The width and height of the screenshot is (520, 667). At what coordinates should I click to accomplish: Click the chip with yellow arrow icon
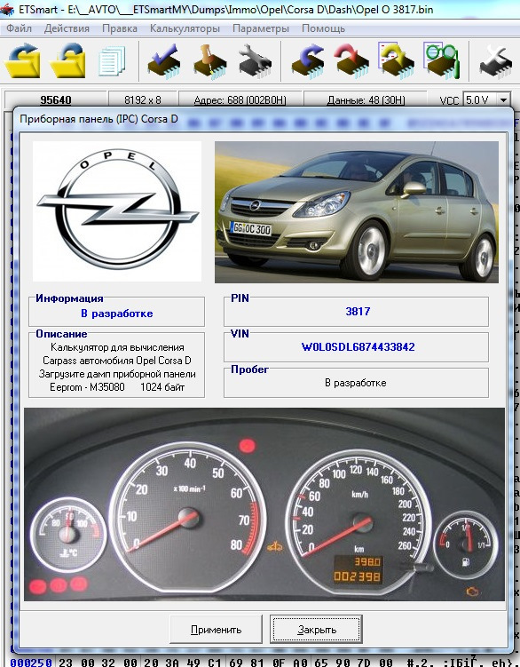[x=397, y=60]
